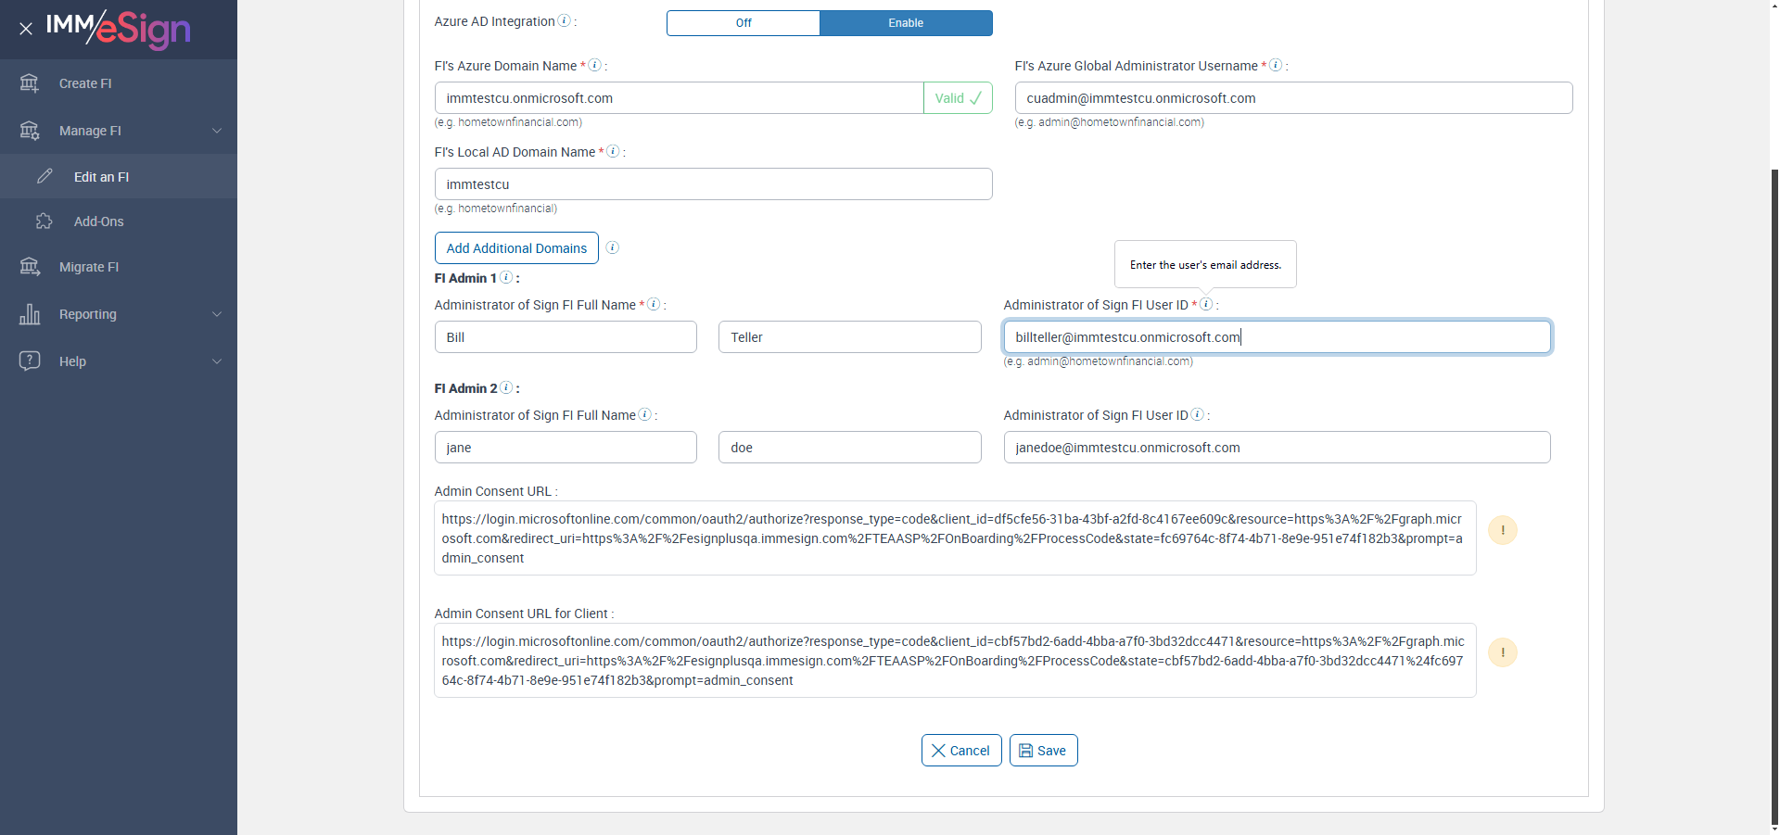Viewport: 1780px width, 835px height.
Task: Open the Create FI page
Action: [85, 83]
